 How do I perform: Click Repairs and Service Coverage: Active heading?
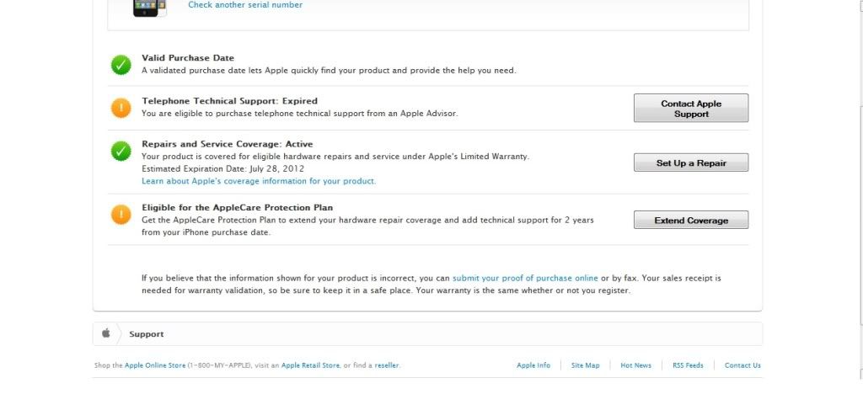(x=228, y=144)
